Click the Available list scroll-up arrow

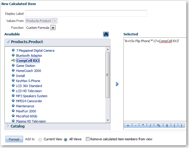pos(108,49)
